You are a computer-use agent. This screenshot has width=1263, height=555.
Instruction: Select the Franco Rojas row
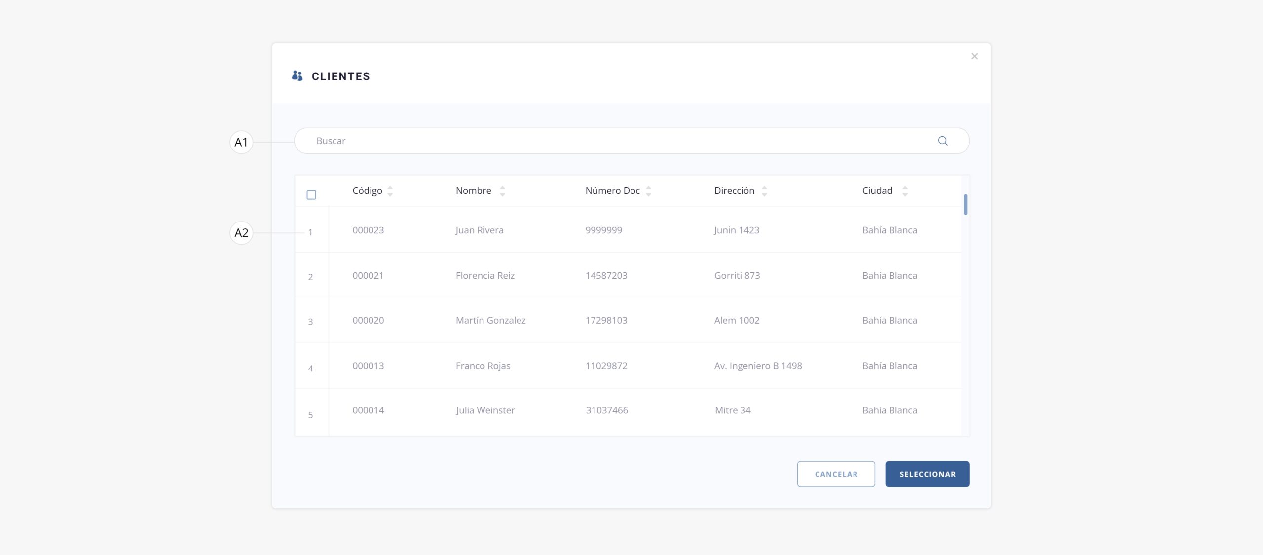click(x=483, y=366)
